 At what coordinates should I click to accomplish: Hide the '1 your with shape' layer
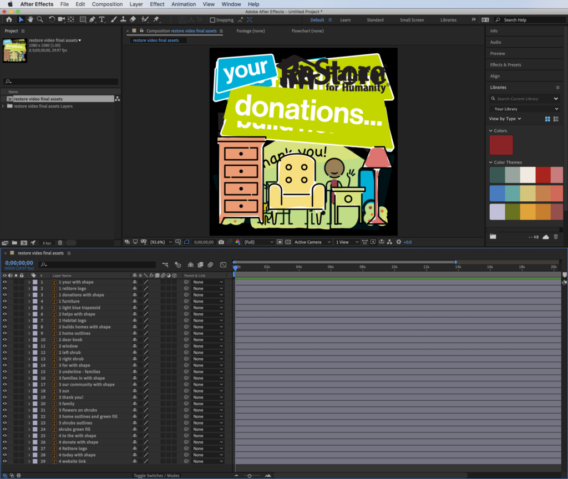tap(4, 282)
